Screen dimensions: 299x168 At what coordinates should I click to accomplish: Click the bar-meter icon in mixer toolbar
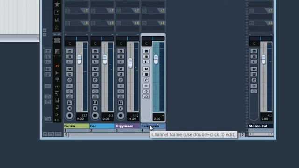click(x=57, y=20)
